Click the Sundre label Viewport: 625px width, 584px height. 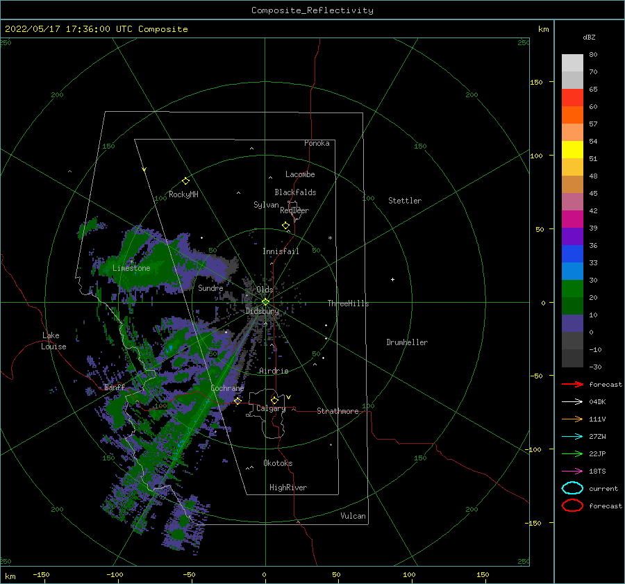pyautogui.click(x=210, y=287)
